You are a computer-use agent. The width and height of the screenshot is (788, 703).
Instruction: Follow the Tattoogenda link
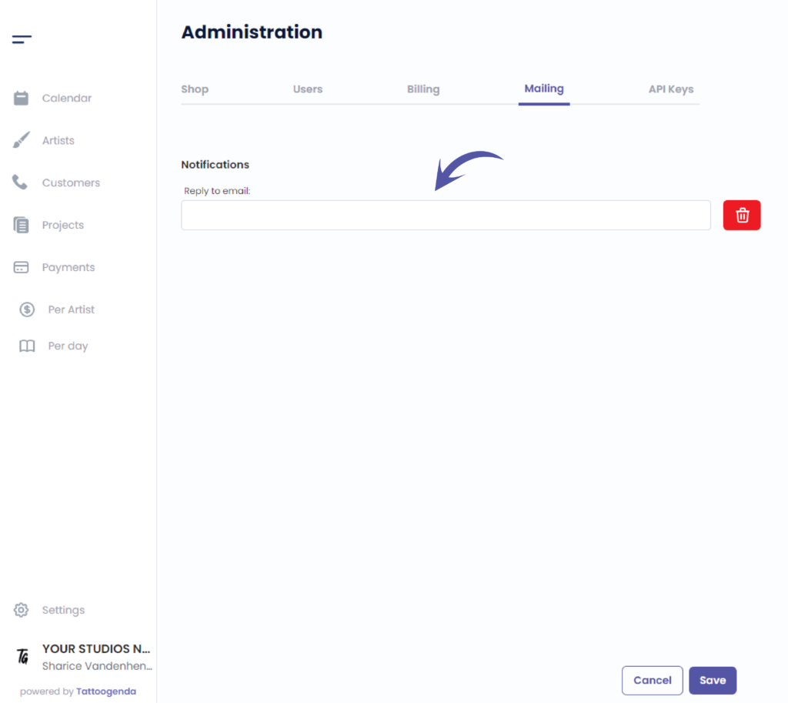tap(106, 691)
